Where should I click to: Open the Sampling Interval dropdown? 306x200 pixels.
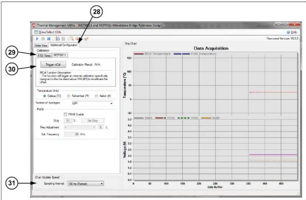(85, 184)
